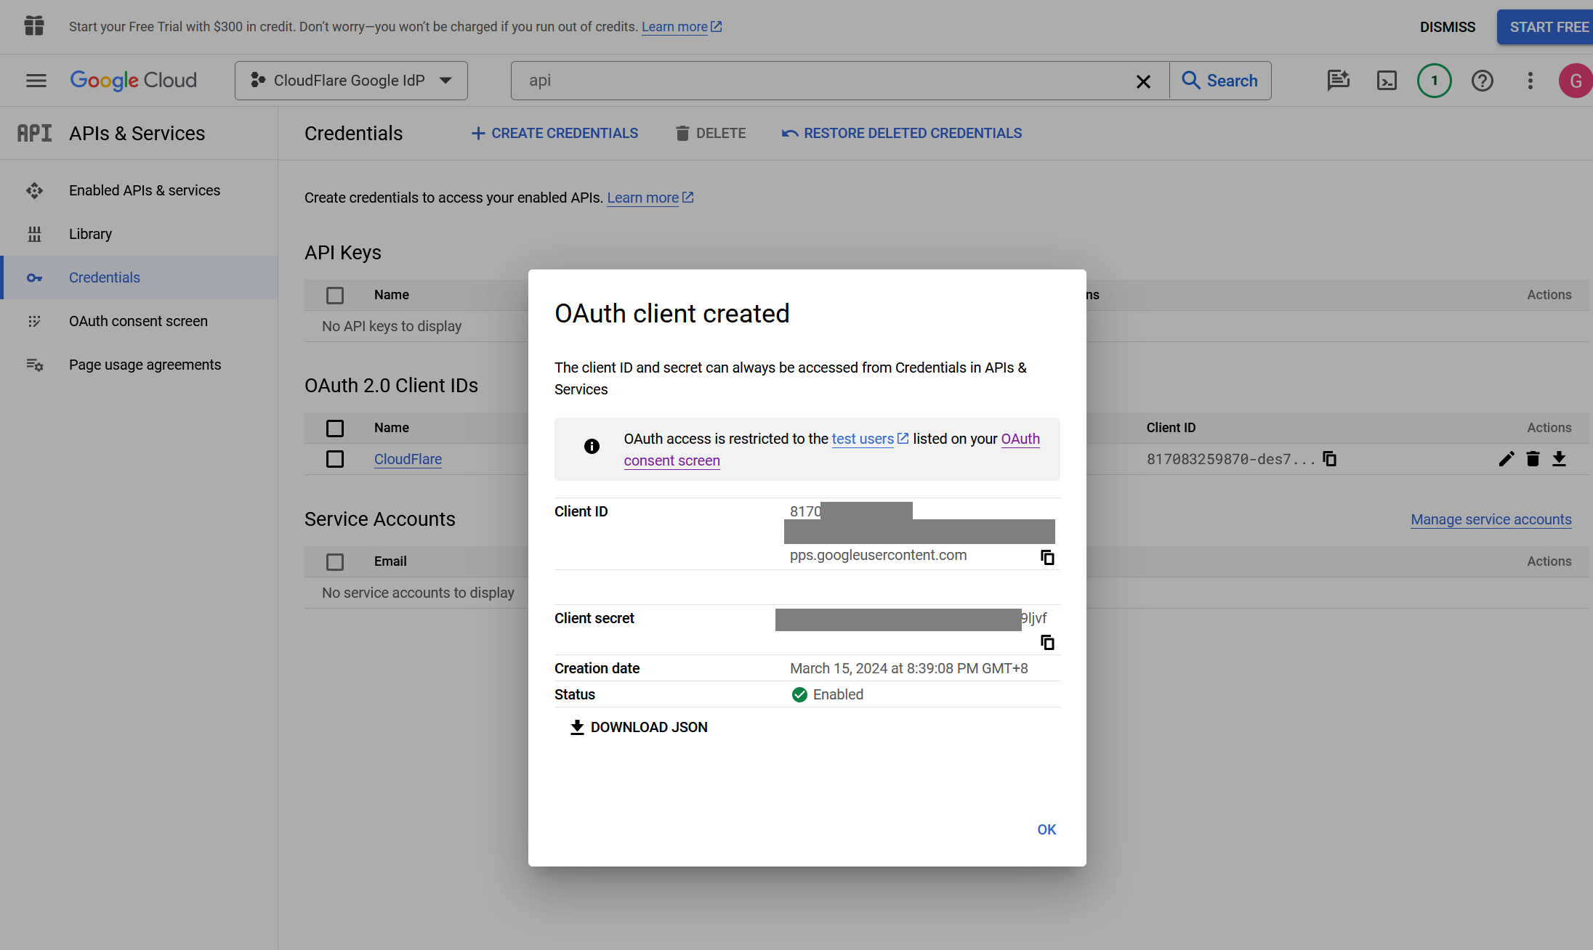Open Learn more link in trial banner
Screen dimensions: 1593x950
[681, 27]
